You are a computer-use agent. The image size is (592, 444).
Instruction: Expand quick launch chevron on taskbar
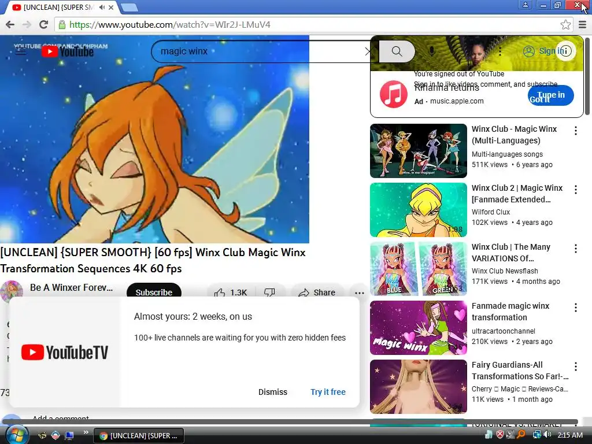coord(86,432)
